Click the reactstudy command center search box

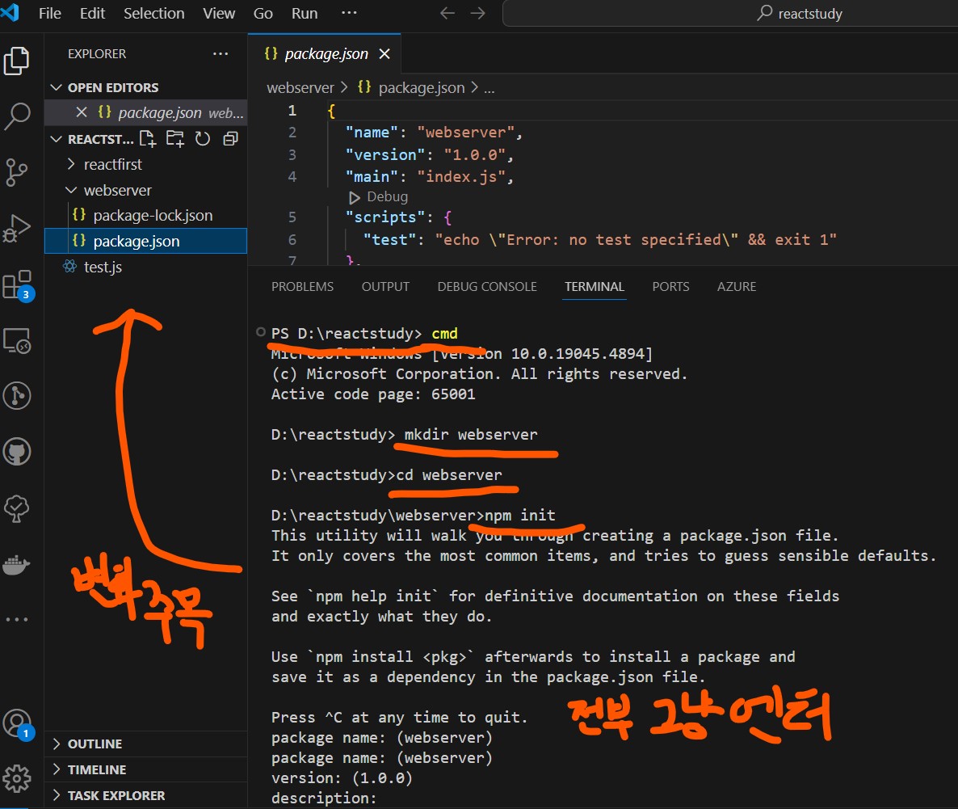click(x=730, y=14)
